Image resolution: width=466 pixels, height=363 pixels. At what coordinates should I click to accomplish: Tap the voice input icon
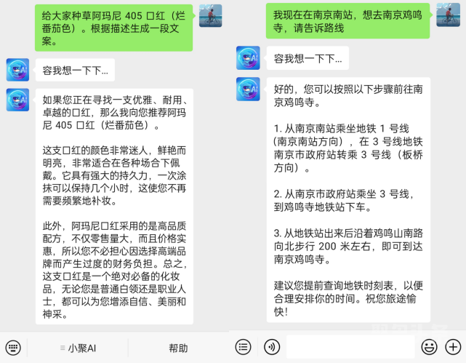pos(272,347)
